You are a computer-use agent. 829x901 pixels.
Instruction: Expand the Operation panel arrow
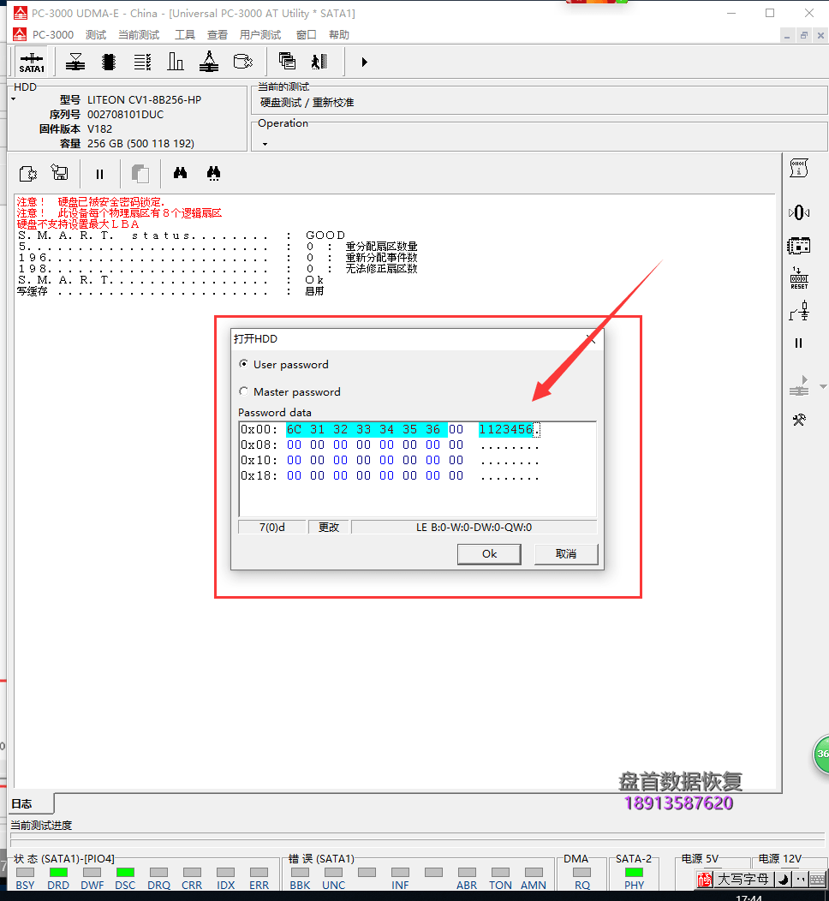tap(265, 144)
